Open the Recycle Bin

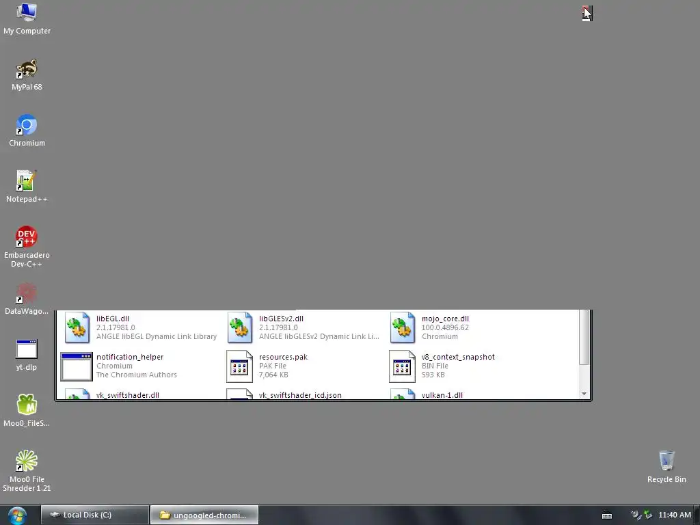coord(667,466)
